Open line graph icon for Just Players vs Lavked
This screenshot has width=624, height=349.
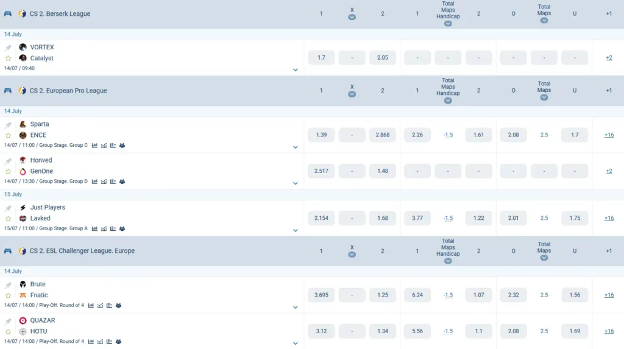(x=104, y=229)
